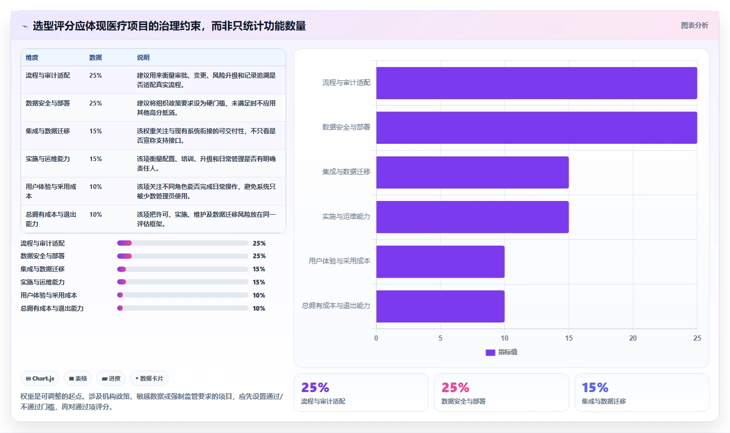Click the x-axis tick labeled 20
Screen dimensions: 730x433
(633, 339)
